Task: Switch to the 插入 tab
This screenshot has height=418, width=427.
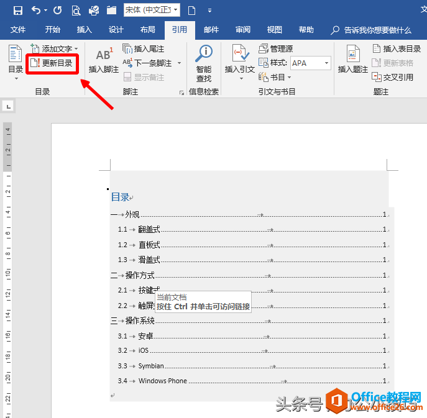Action: [84, 29]
